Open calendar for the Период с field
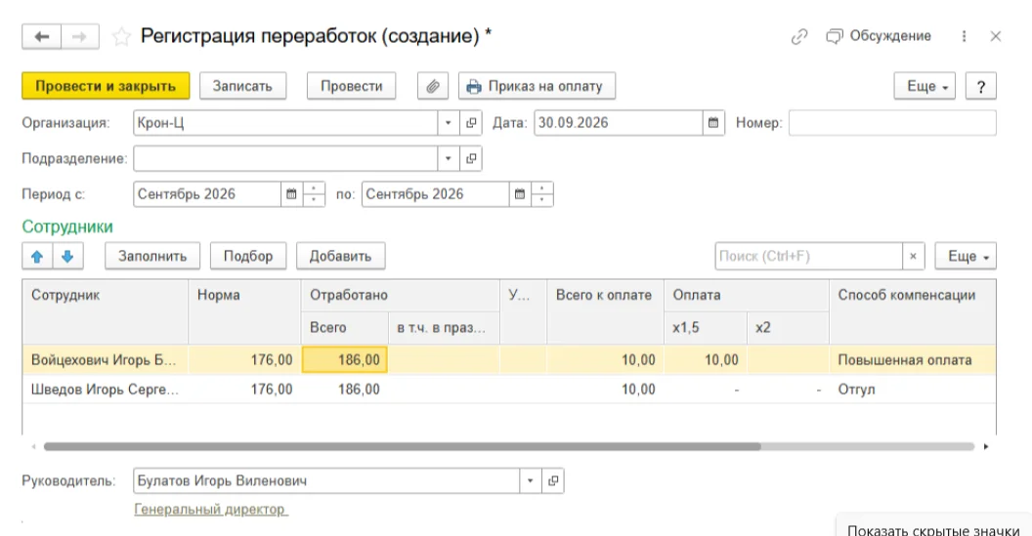Screen dimensions: 1032x536 pos(291,194)
